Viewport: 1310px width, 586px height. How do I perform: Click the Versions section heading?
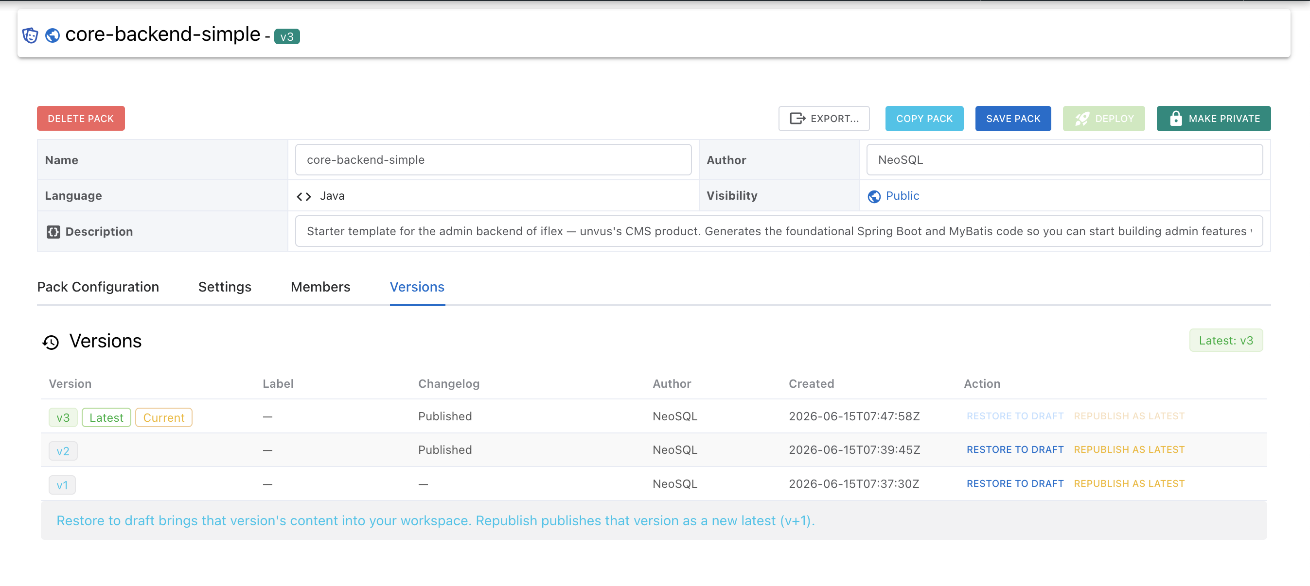coord(105,342)
